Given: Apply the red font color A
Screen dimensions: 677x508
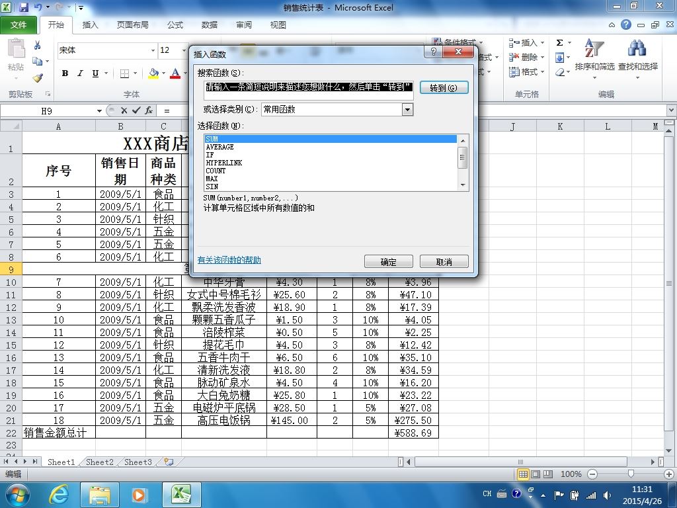Looking at the screenshot, I should pos(175,73).
